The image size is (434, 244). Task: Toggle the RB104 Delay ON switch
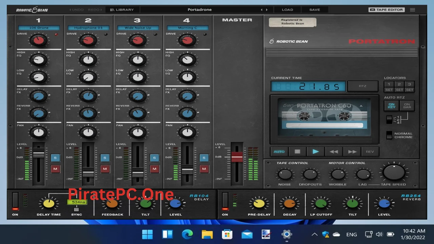click(x=15, y=201)
